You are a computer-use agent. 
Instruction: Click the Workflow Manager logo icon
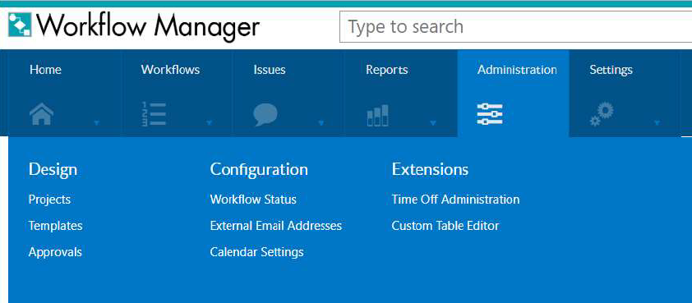20,25
